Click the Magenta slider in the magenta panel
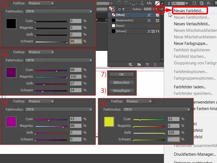Screen dimensions: 217x163 tap(51, 126)
